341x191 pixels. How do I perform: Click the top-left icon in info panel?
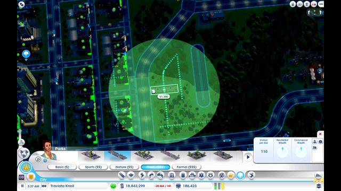pyautogui.click(x=314, y=142)
